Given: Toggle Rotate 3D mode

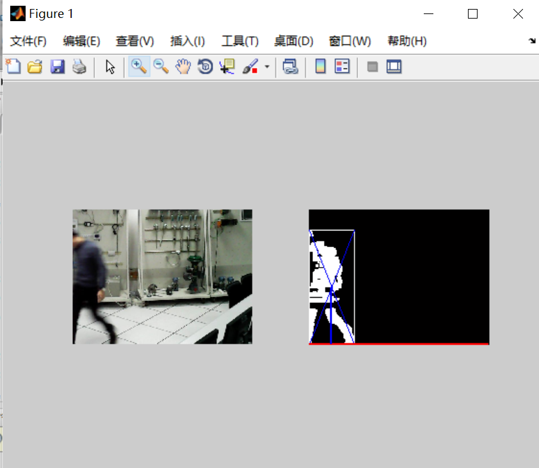Looking at the screenshot, I should (205, 66).
